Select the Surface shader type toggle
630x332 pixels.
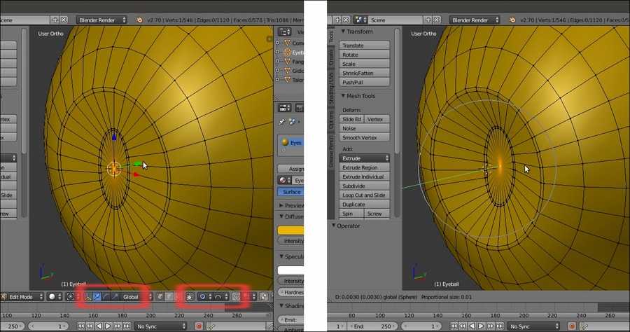291,191
